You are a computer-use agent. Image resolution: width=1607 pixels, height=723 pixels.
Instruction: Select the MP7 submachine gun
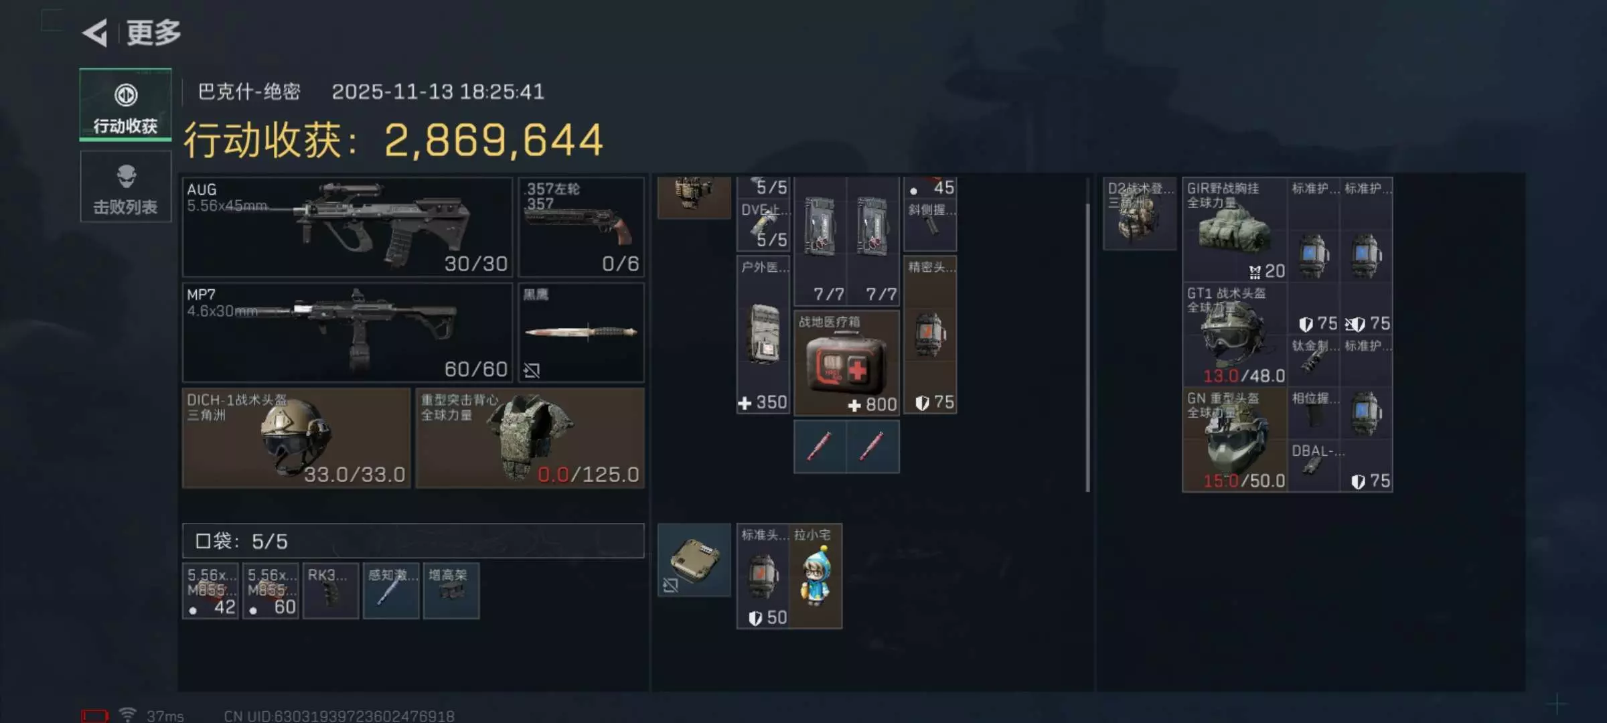click(x=348, y=332)
